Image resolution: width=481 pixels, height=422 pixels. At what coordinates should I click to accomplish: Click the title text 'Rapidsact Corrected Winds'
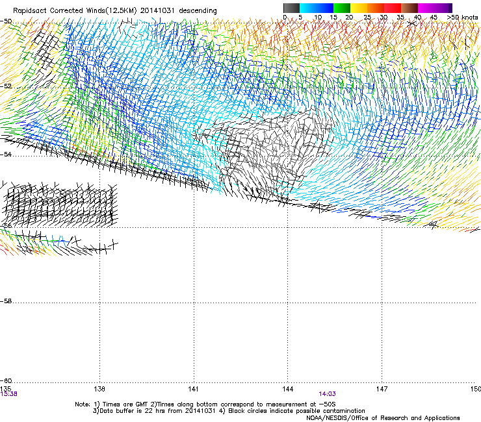(x=59, y=10)
